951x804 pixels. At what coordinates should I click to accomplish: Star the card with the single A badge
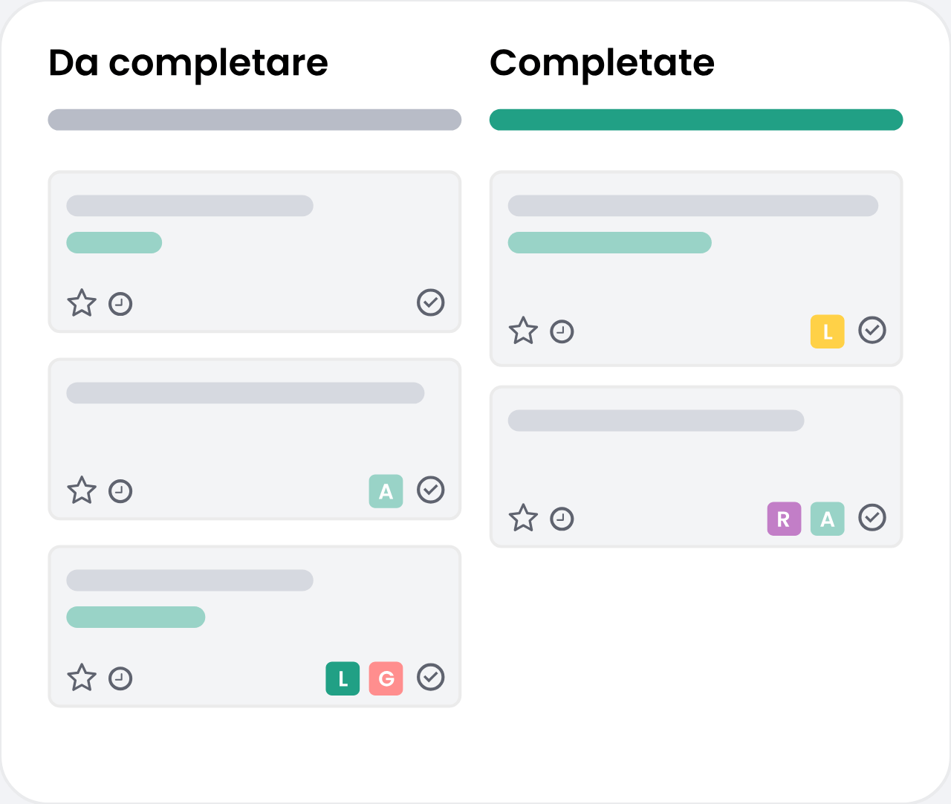[82, 490]
